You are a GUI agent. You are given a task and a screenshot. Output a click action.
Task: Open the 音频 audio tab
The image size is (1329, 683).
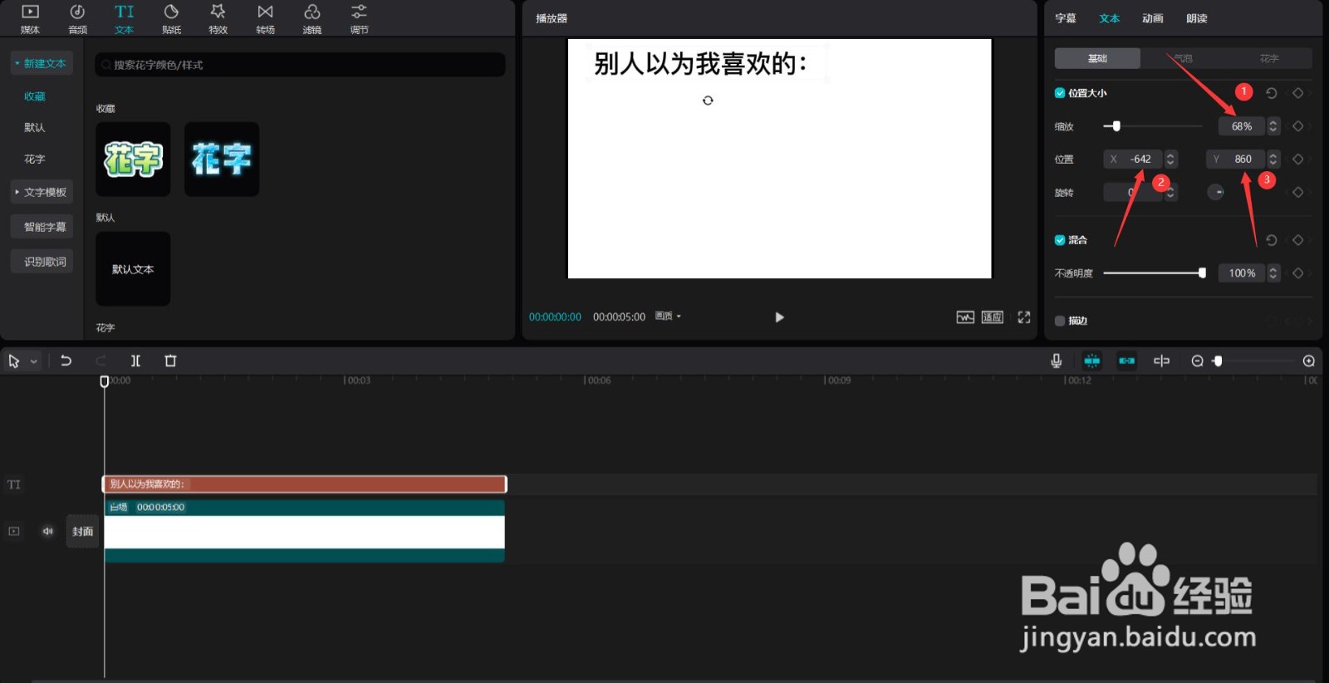(77, 18)
